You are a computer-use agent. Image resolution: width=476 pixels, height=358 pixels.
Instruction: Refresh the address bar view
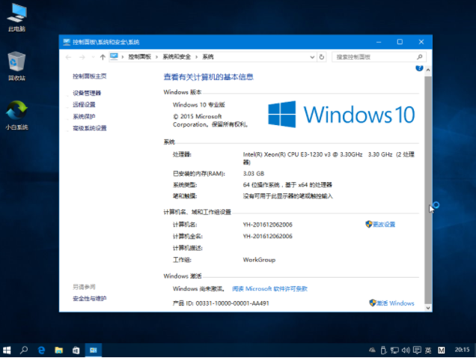(322, 57)
